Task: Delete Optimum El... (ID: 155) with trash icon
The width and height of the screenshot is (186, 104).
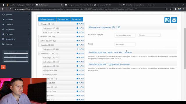Action: pyautogui.click(x=83, y=53)
